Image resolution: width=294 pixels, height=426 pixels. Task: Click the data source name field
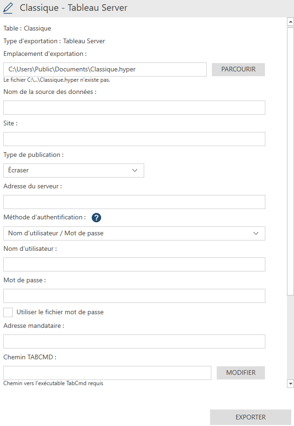(x=134, y=108)
